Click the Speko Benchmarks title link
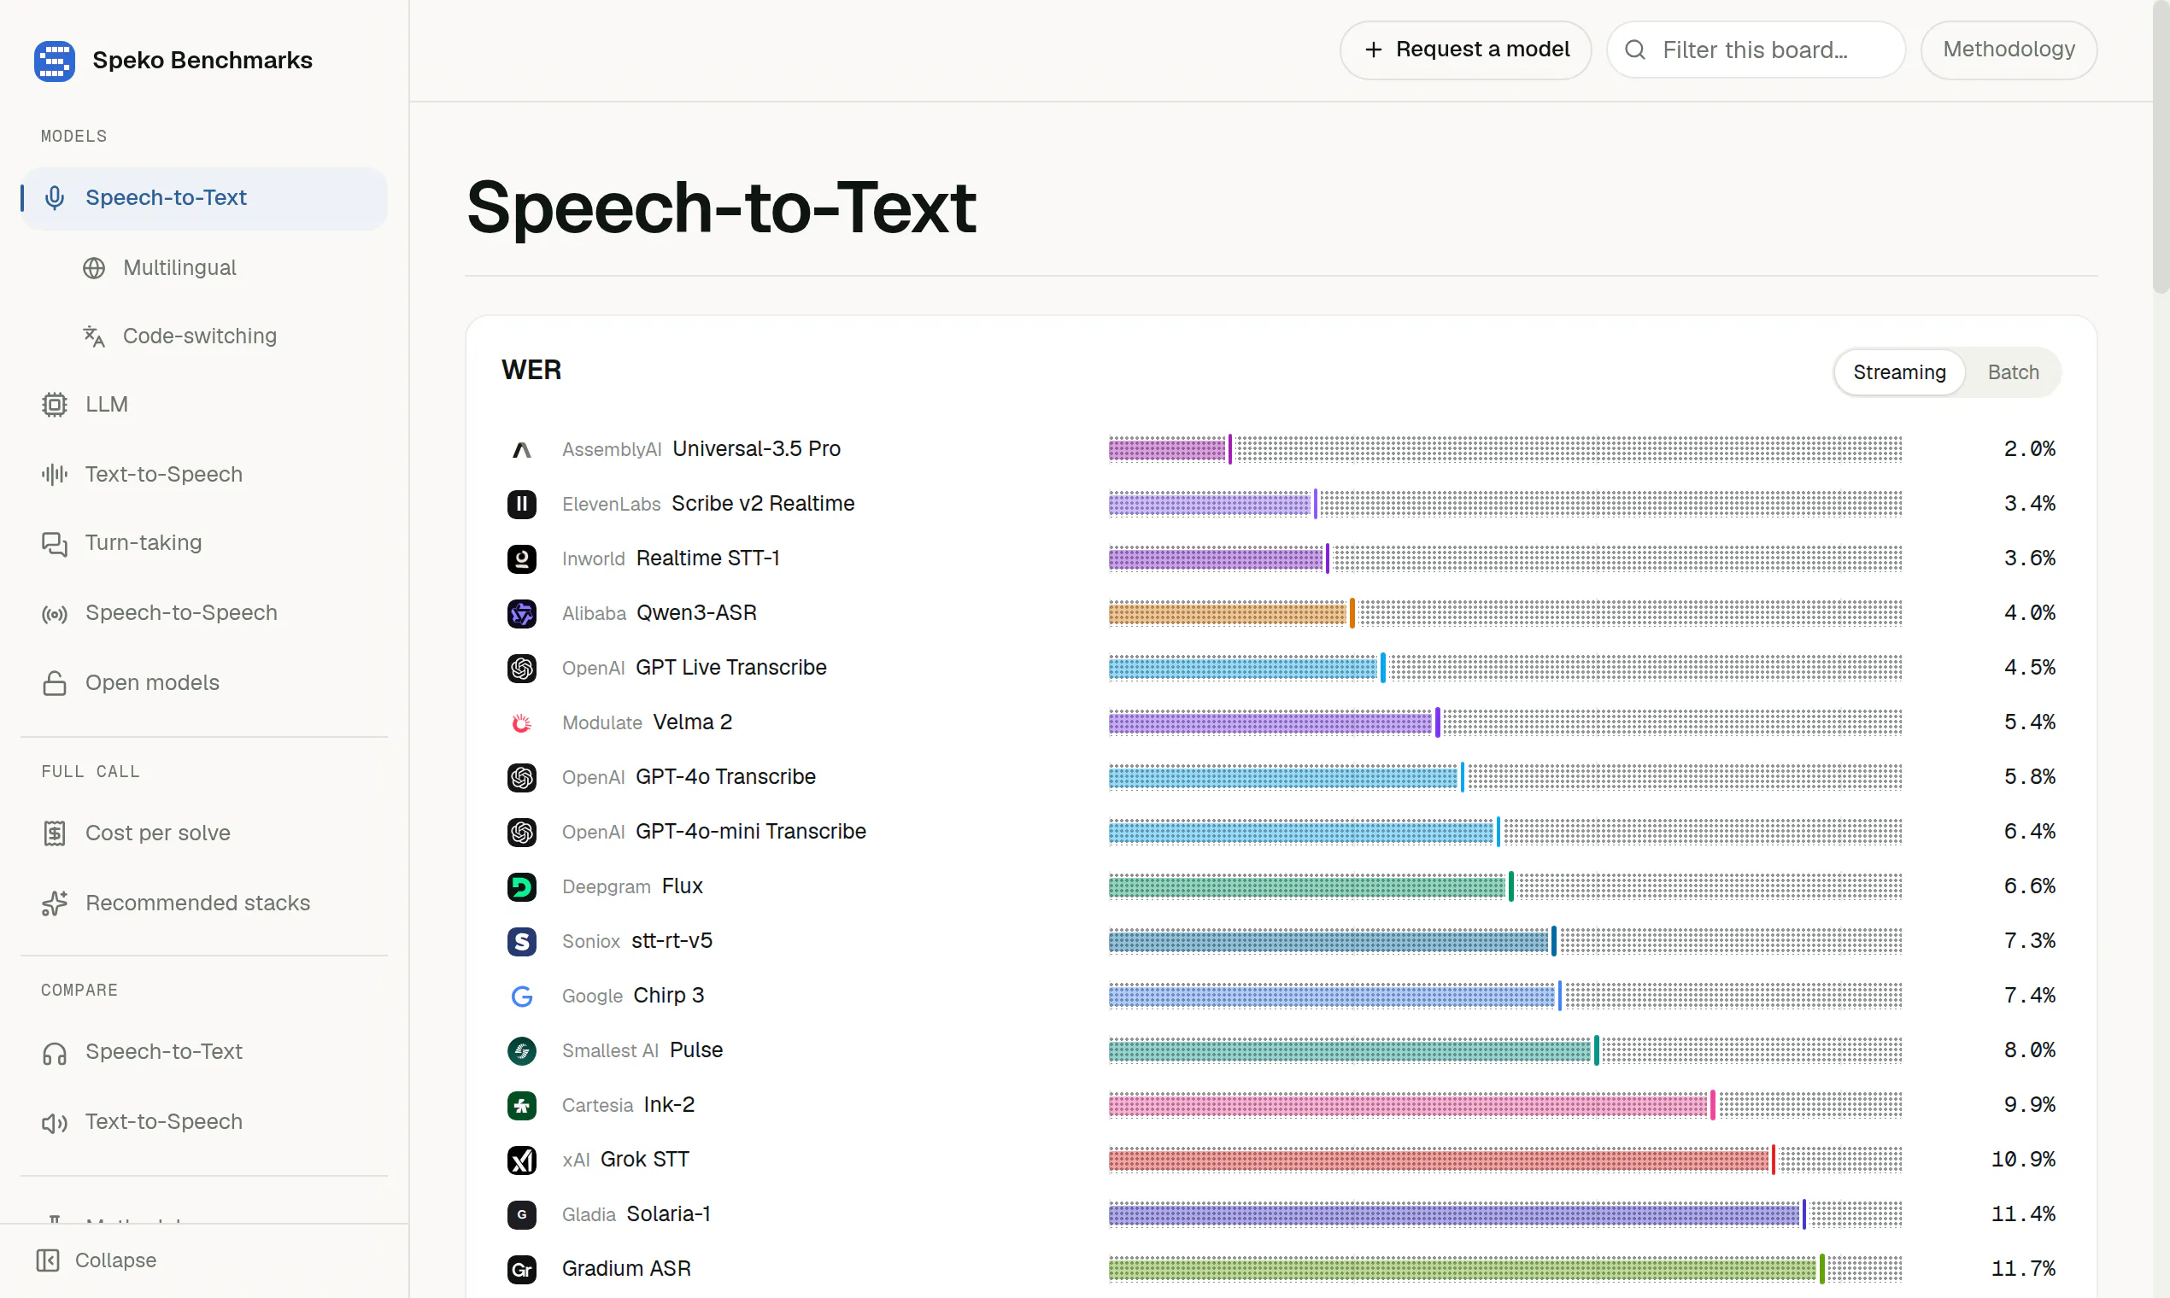Screen dimensions: 2170x1298 coord(202,61)
